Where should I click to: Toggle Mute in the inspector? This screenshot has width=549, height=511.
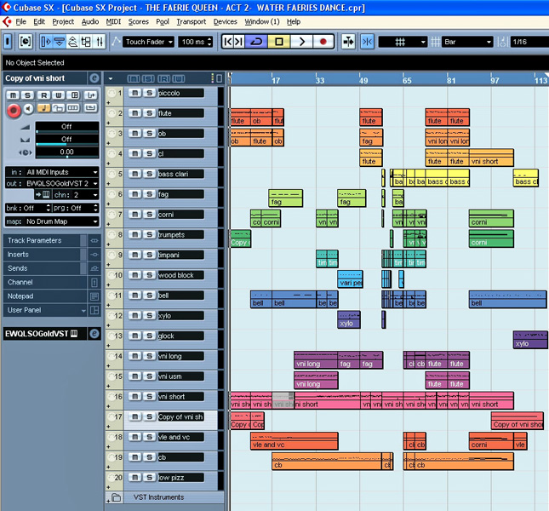pyautogui.click(x=13, y=95)
